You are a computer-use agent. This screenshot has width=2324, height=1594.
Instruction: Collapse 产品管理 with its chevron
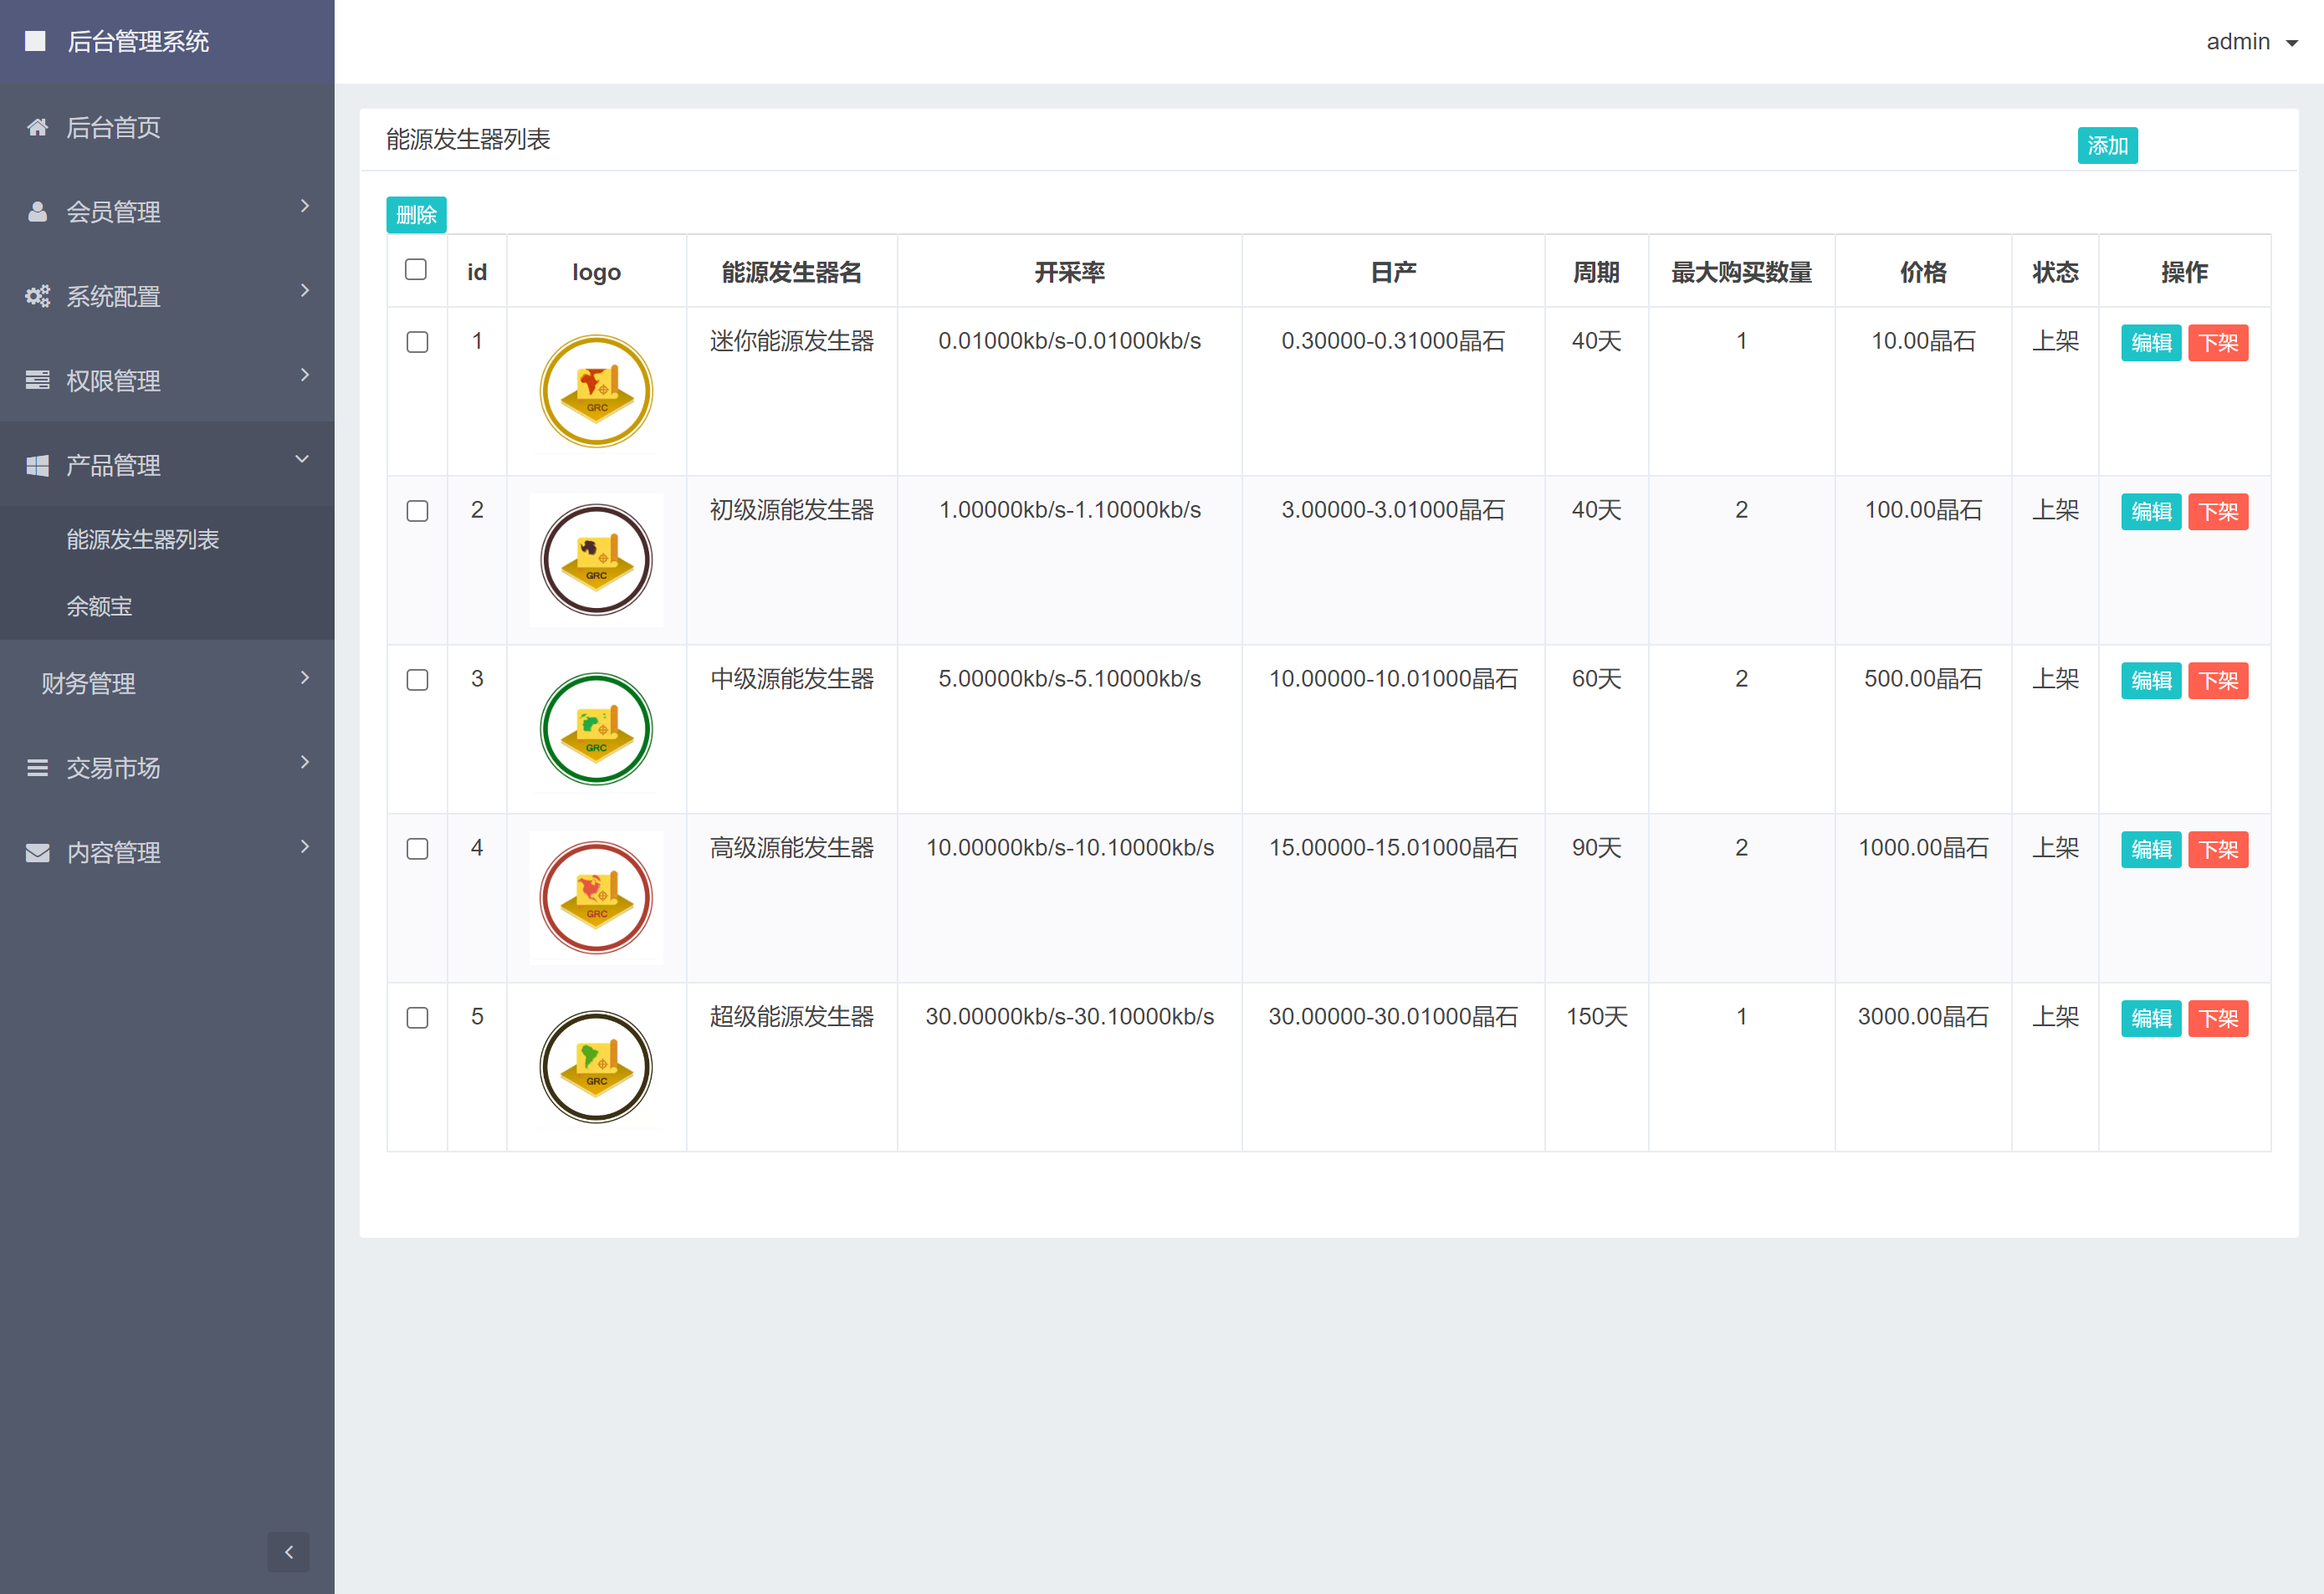point(302,458)
